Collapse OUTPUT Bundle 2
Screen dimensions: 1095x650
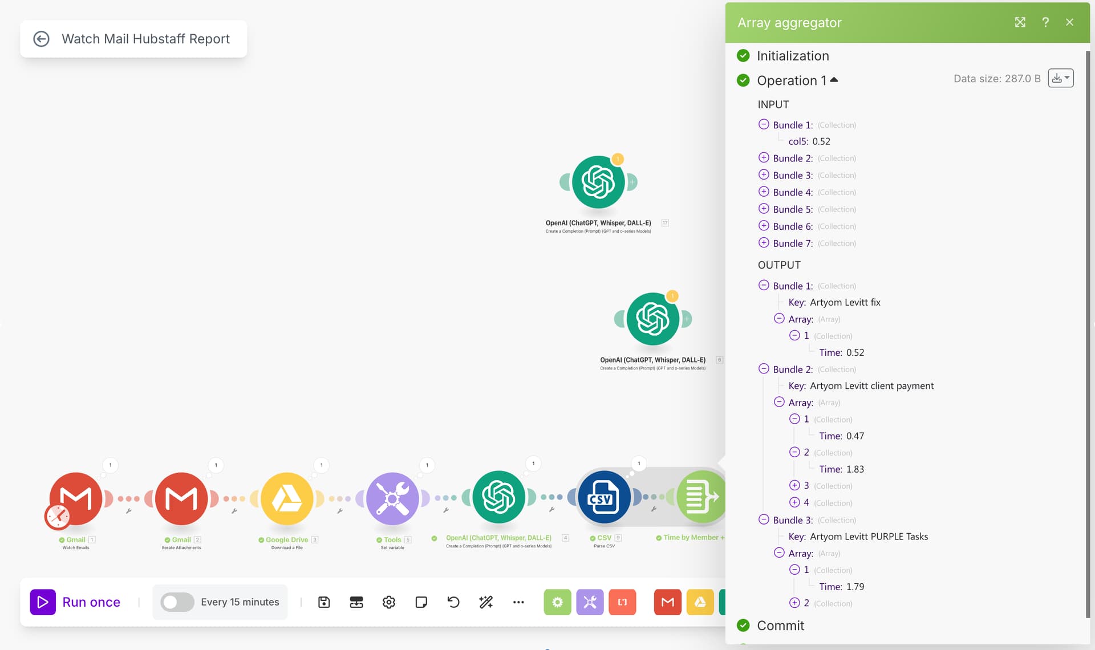[x=764, y=369]
